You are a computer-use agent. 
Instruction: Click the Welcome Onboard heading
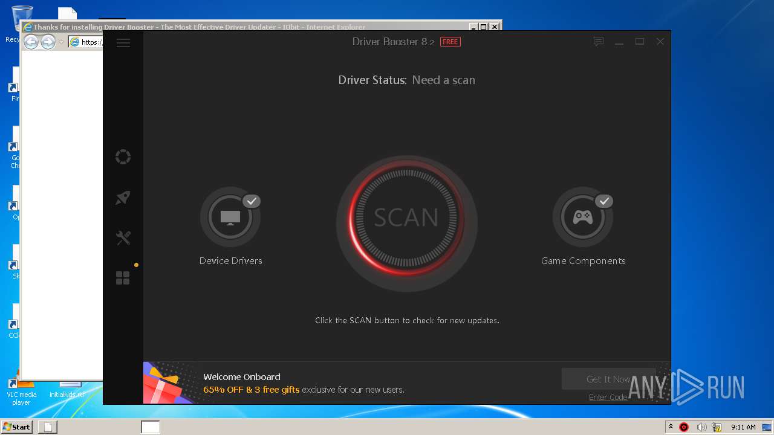242,377
